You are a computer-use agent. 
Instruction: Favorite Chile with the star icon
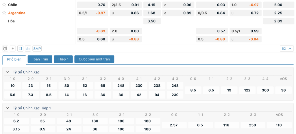4,5
